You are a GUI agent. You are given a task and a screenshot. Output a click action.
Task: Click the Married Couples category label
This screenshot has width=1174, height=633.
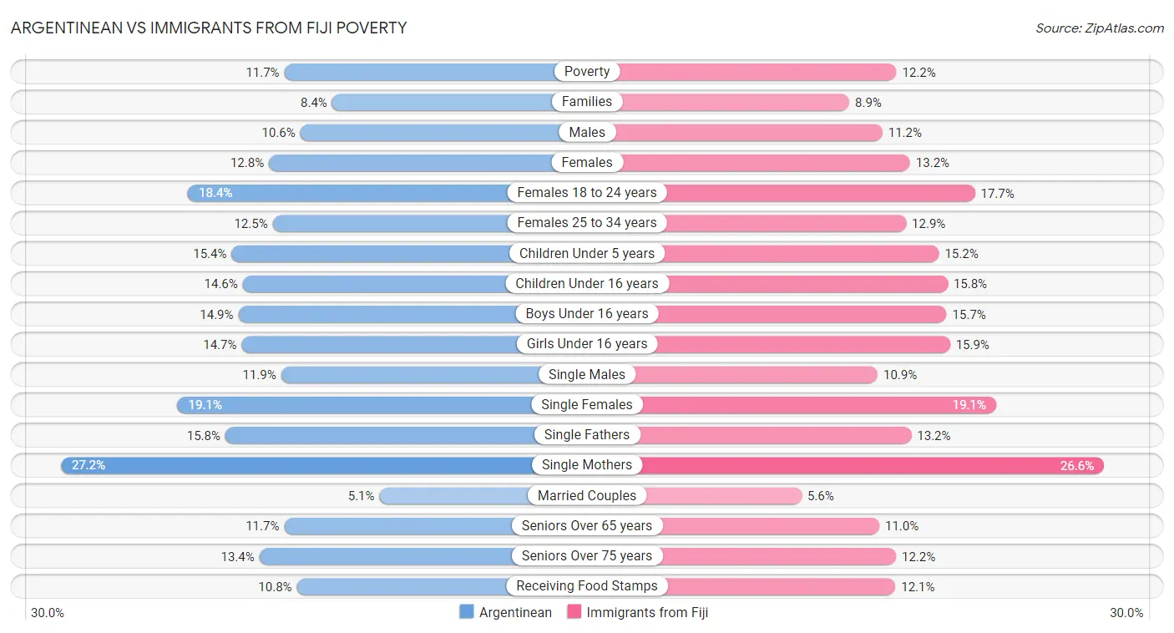(x=587, y=495)
